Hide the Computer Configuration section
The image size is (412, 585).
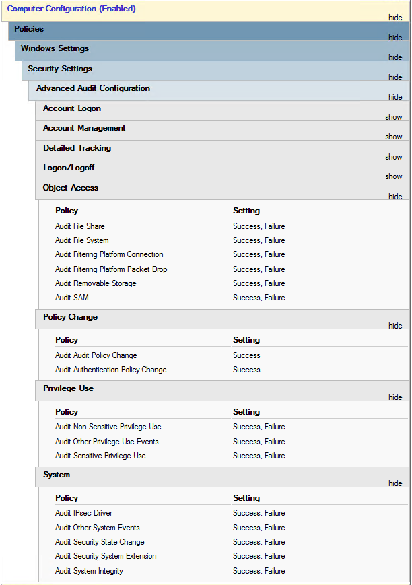395,18
